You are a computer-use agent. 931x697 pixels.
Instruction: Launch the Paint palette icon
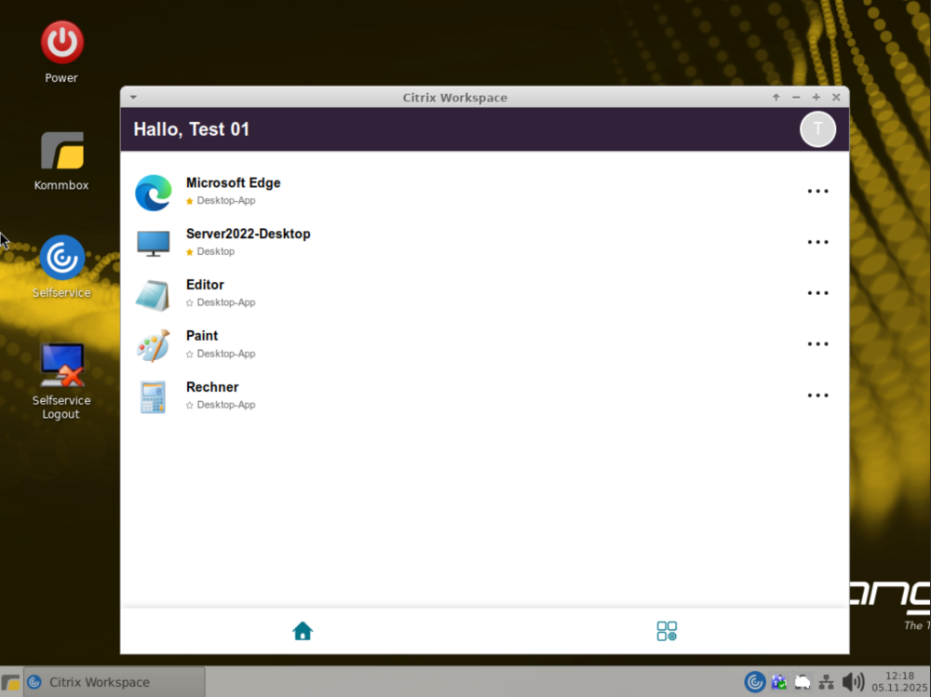click(153, 346)
